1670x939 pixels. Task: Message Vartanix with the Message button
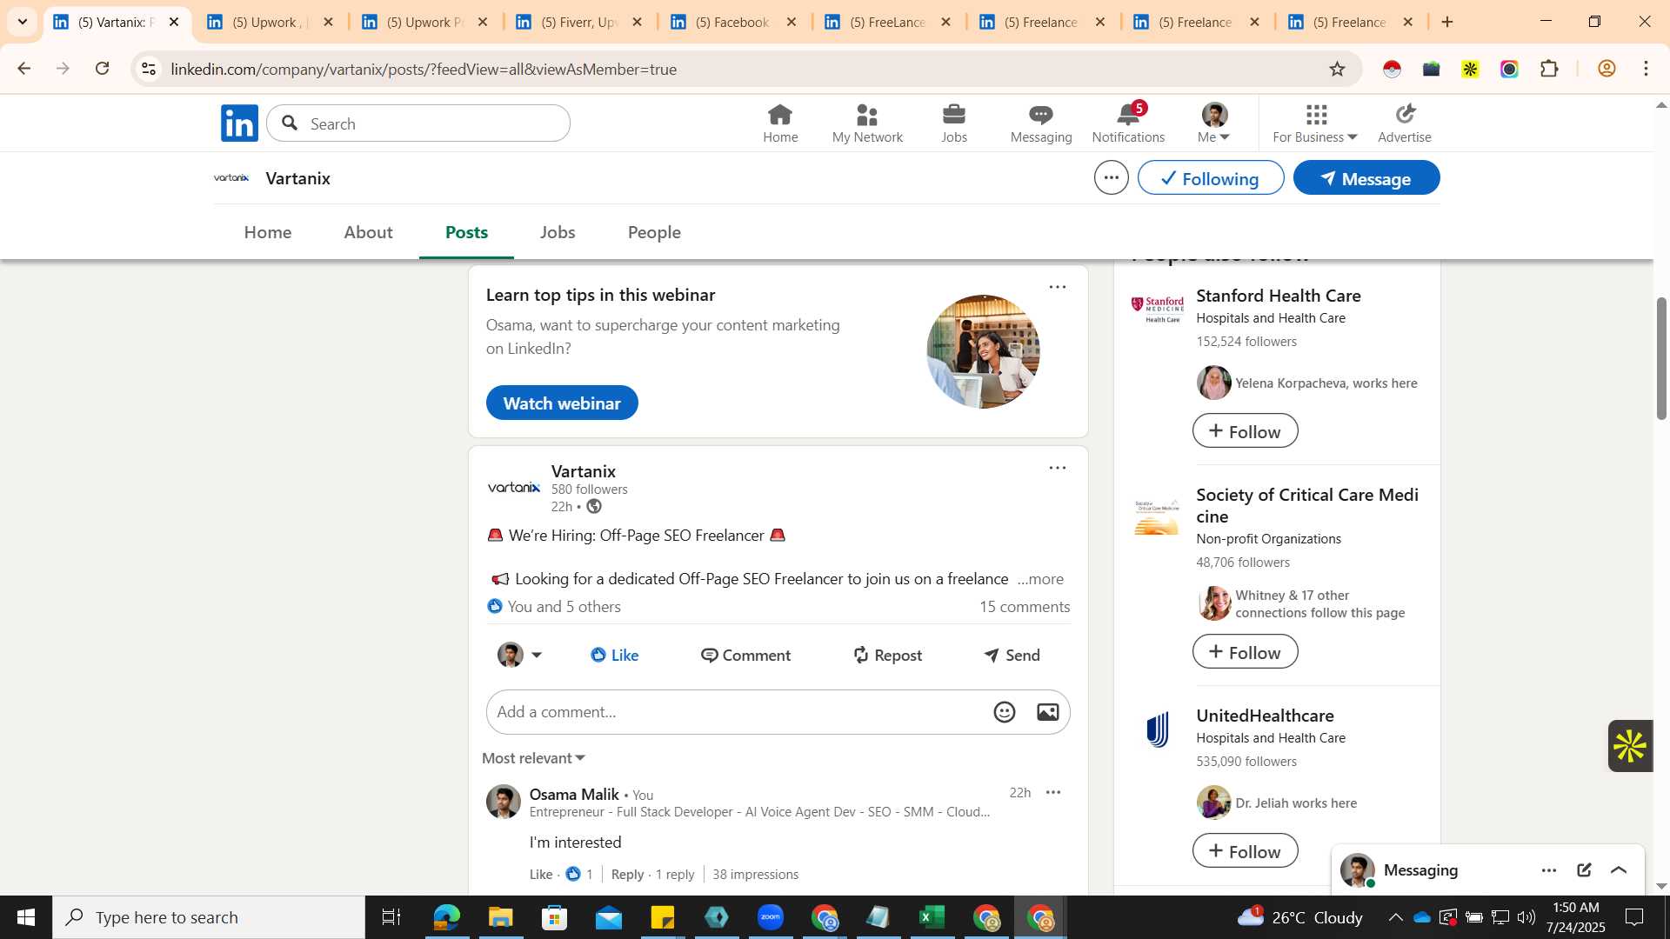[1366, 178]
